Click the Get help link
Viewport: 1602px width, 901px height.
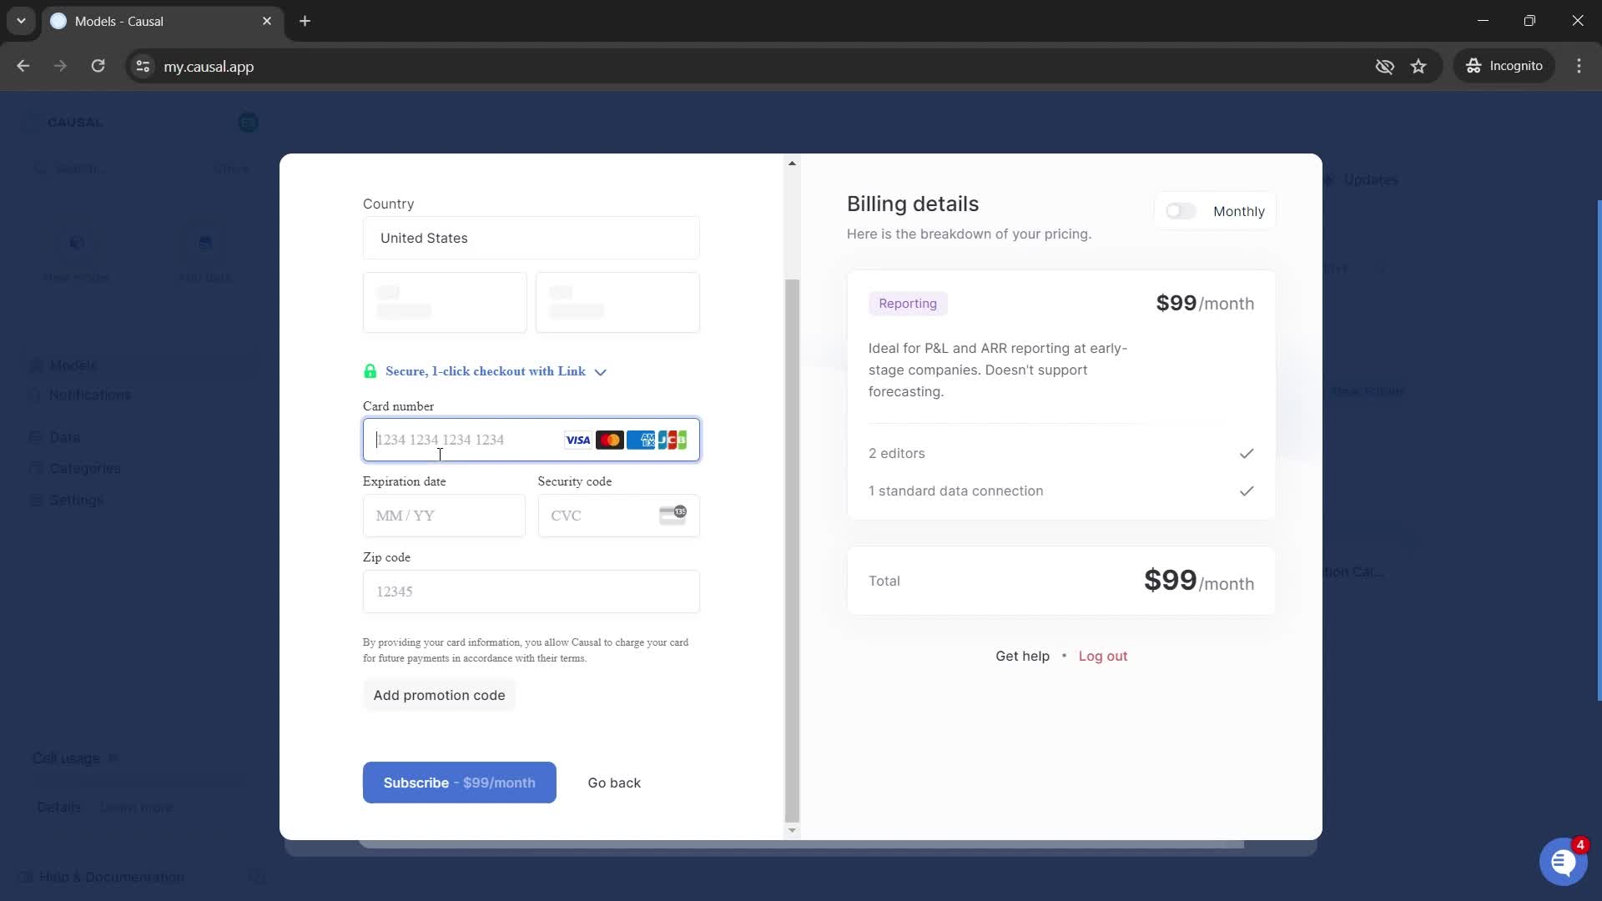[1023, 656]
